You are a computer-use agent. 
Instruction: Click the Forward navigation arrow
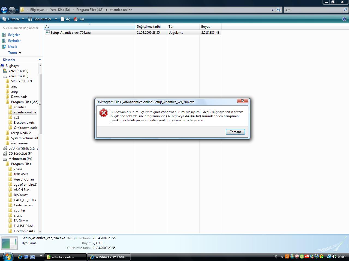pyautogui.click(x=12, y=10)
